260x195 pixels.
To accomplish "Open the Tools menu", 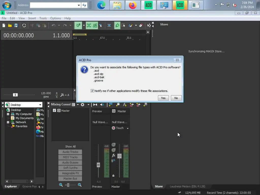I will (43, 18).
